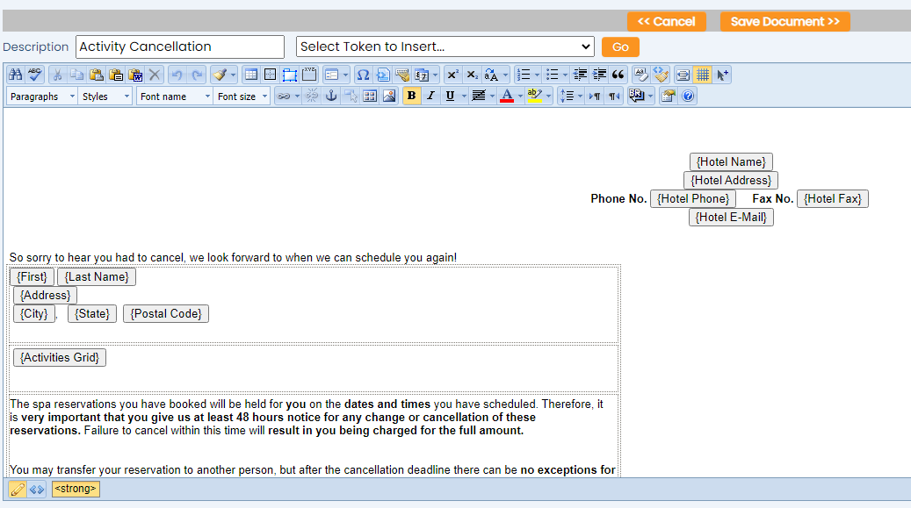Screen dimensions: 911x508
Task: Decrease indent of paragraph
Action: tap(580, 75)
